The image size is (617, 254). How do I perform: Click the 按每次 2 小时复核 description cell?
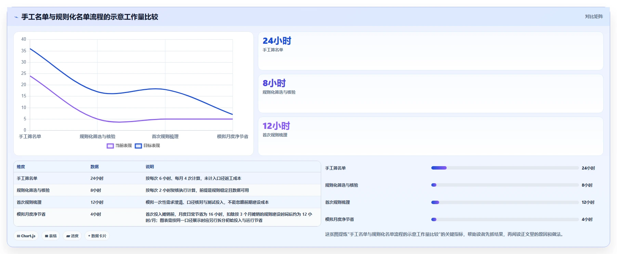[197, 190]
